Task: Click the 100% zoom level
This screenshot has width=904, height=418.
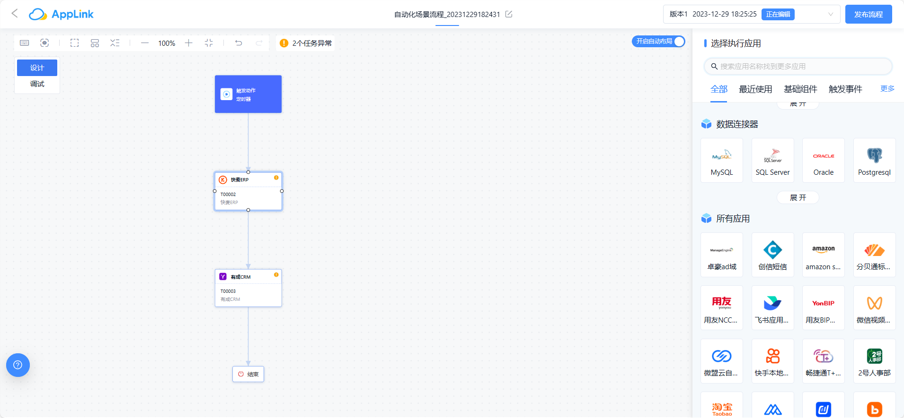Action: pyautogui.click(x=167, y=43)
